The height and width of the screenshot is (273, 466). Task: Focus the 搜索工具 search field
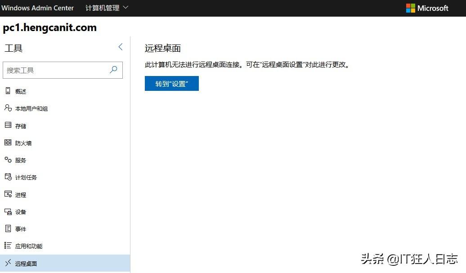pyautogui.click(x=63, y=70)
